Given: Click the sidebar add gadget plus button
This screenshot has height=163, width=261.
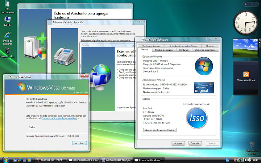Looking at the screenshot, I should coord(246,4).
